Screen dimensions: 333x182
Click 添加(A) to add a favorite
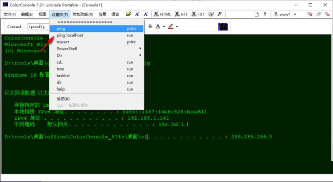[x=97, y=98]
